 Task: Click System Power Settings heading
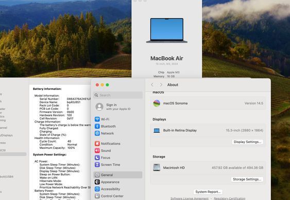click(x=49, y=154)
